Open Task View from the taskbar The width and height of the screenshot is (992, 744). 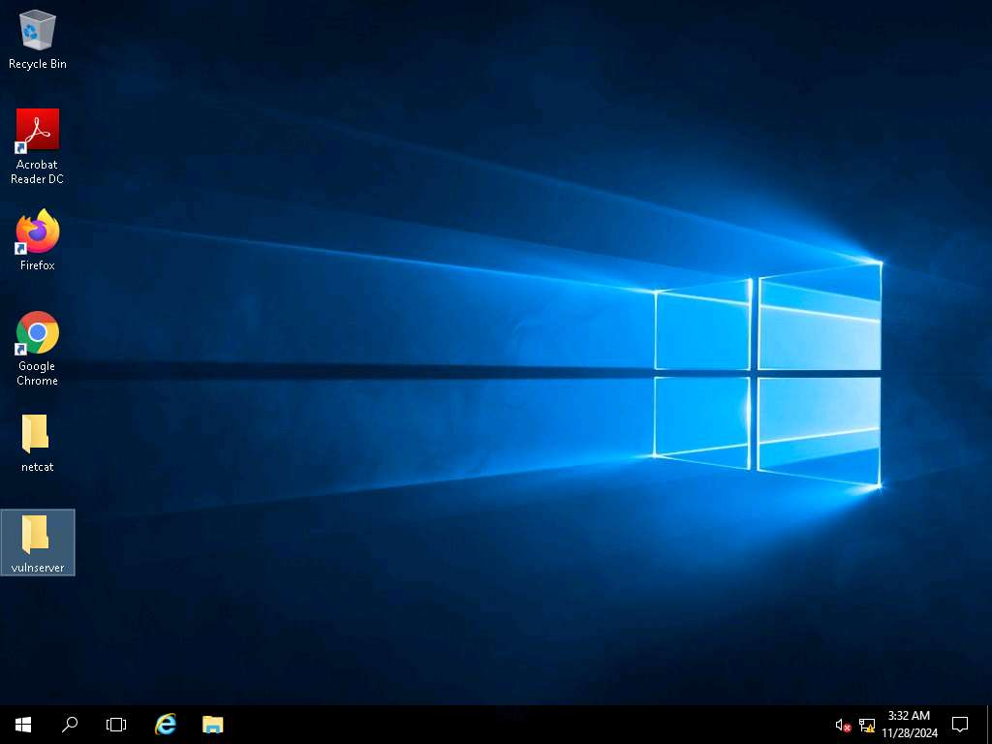[x=116, y=725]
